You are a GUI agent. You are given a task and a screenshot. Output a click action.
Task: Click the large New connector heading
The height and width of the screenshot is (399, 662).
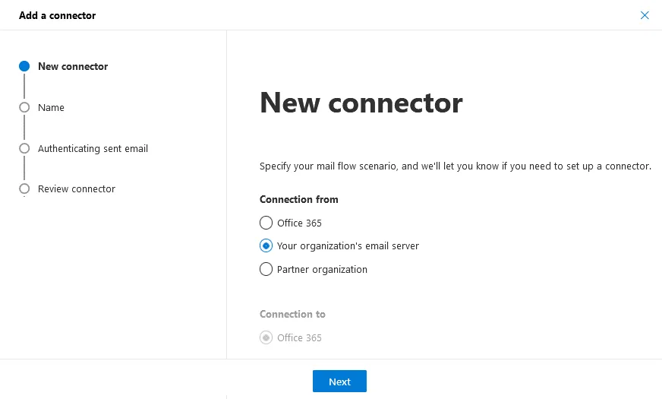361,103
